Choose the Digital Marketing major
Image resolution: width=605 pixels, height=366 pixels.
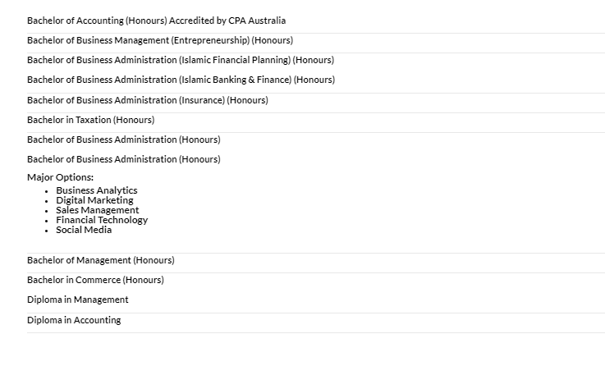tap(94, 200)
